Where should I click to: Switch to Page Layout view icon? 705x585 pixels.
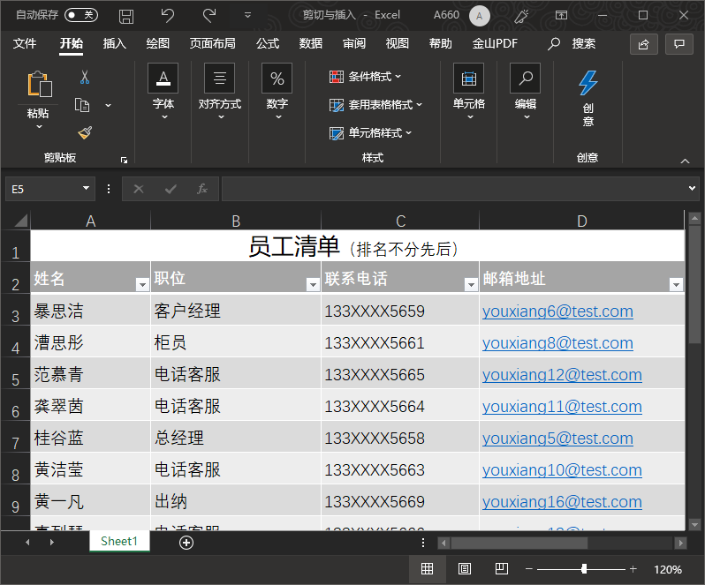click(x=465, y=569)
